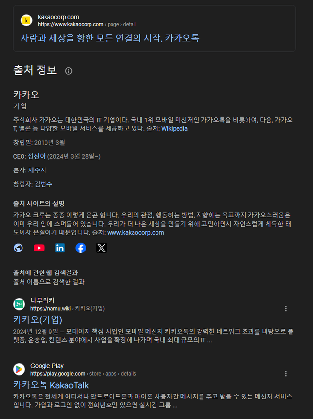Visit the www.kakaocorp.com source link
This screenshot has width=313, height=419.
(x=135, y=233)
